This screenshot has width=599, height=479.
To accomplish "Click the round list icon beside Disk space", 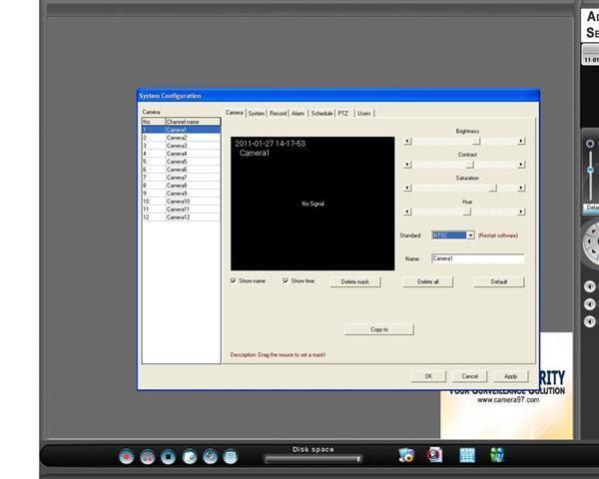I will pos(231,456).
